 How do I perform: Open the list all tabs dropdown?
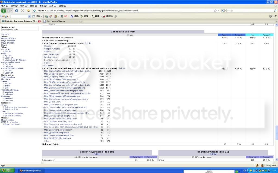pyautogui.click(x=276, y=21)
